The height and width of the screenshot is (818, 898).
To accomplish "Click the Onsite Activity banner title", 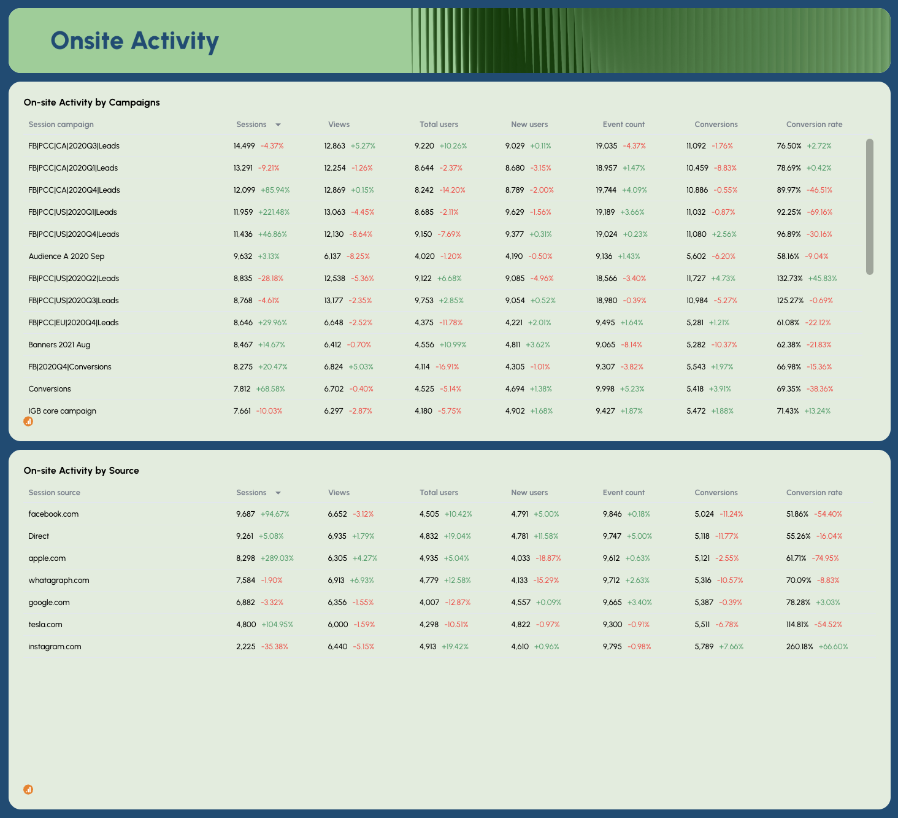I will 134,41.
